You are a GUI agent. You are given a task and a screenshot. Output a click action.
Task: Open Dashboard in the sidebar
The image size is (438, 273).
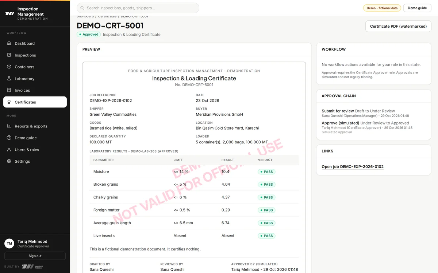coord(35,43)
